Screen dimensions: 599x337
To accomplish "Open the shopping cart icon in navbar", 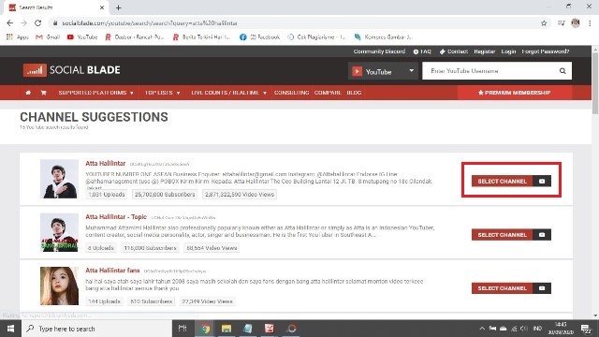I will tap(44, 93).
